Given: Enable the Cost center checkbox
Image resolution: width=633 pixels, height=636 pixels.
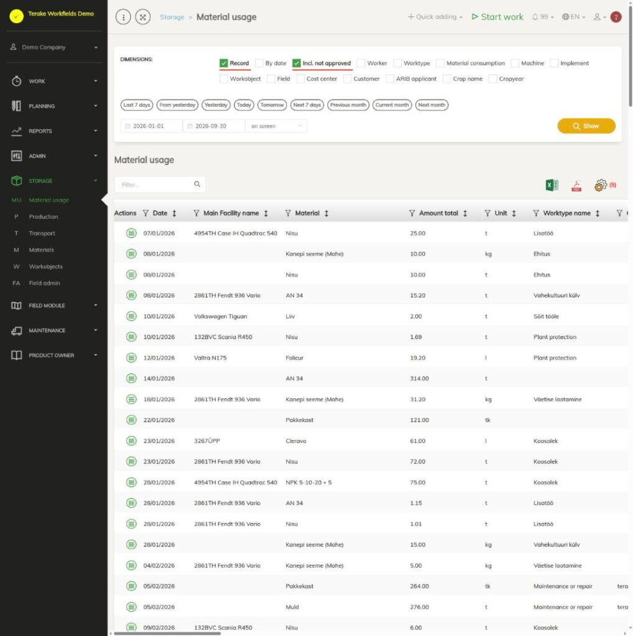Looking at the screenshot, I should pos(300,79).
